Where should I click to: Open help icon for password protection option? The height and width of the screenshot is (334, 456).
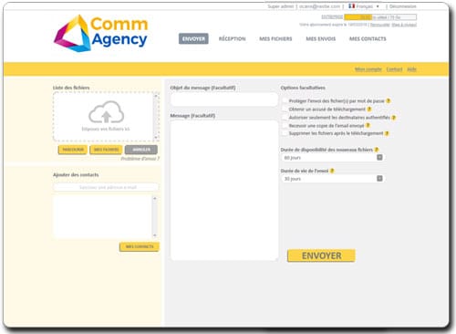point(389,100)
